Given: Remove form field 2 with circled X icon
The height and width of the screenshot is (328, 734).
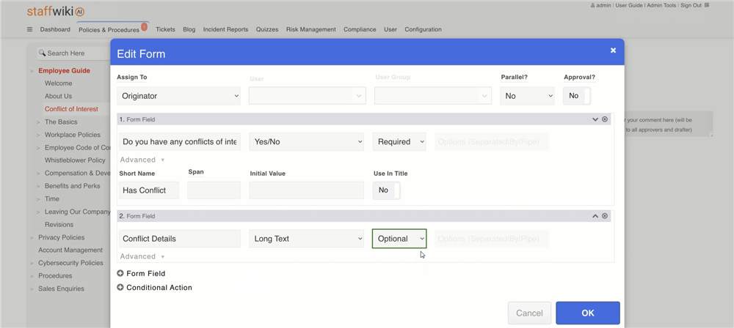Looking at the screenshot, I should [x=605, y=216].
